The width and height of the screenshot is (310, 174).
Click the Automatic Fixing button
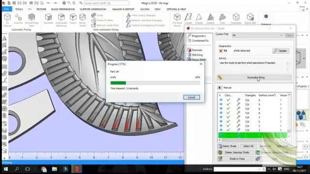[254, 77]
